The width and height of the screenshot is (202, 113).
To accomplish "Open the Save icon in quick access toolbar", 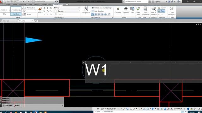I will pyautogui.click(x=12, y=2).
